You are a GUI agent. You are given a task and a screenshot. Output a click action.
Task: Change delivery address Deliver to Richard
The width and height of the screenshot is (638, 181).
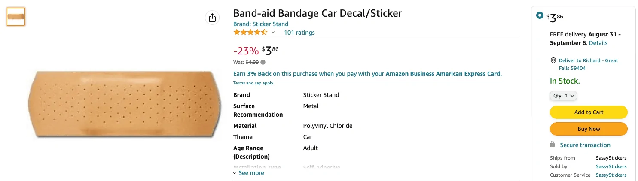tap(588, 64)
